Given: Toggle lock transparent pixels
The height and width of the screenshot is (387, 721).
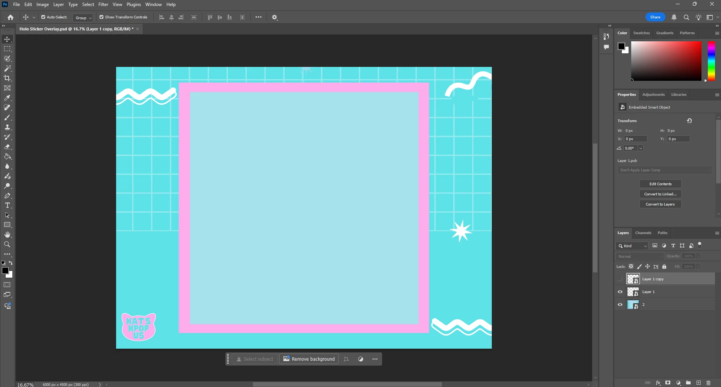Looking at the screenshot, I should click(631, 266).
